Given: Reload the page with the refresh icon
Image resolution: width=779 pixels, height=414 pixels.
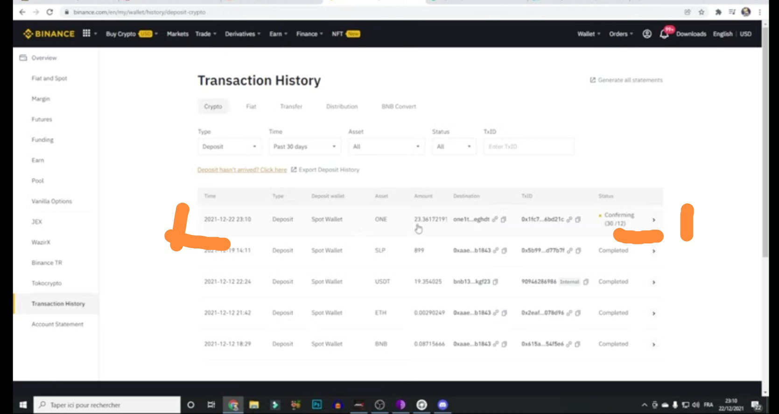Looking at the screenshot, I should [49, 12].
